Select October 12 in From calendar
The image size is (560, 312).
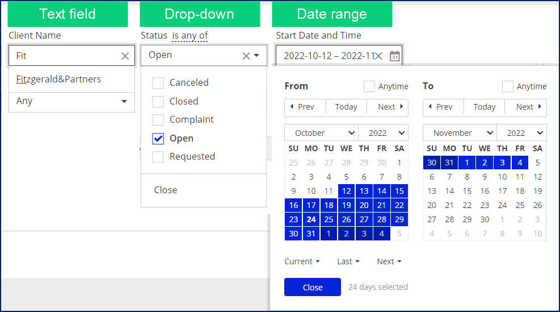[347, 191]
